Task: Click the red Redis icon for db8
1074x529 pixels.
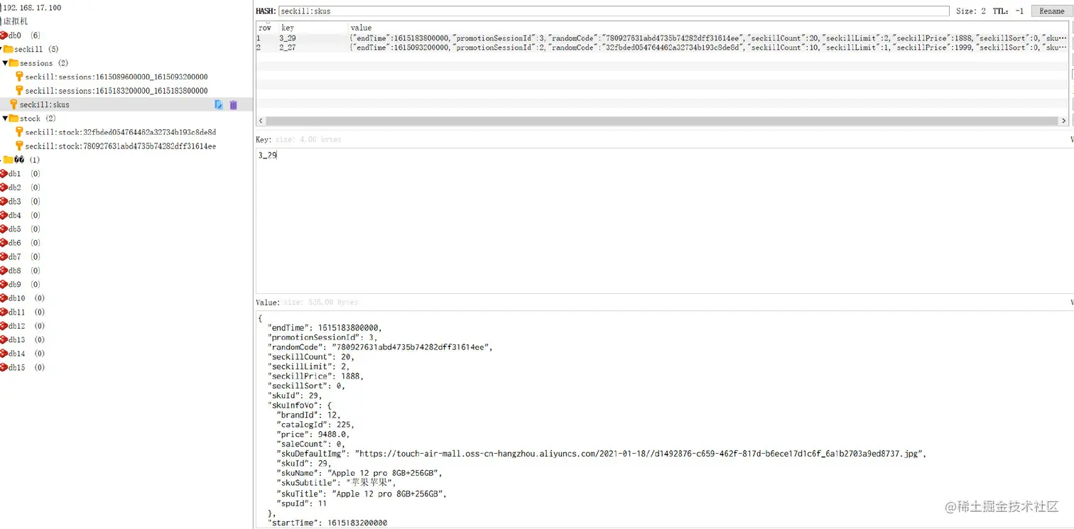Action: point(4,271)
